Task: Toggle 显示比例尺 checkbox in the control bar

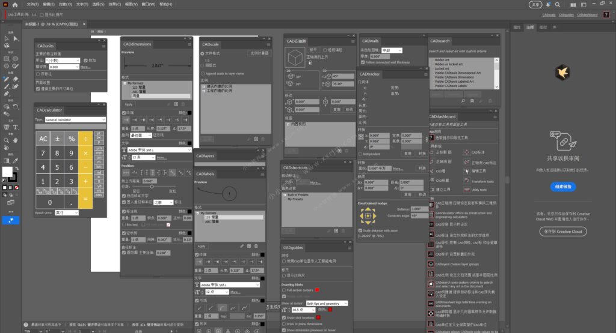Action: [42, 15]
